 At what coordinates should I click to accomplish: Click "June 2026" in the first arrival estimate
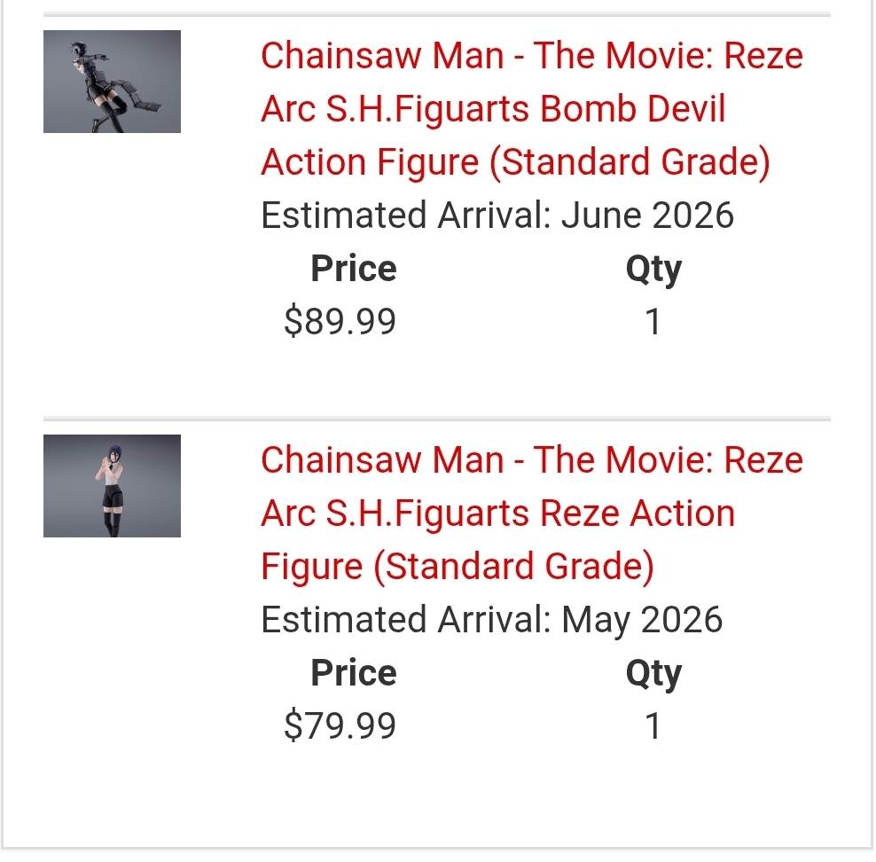pos(648,215)
